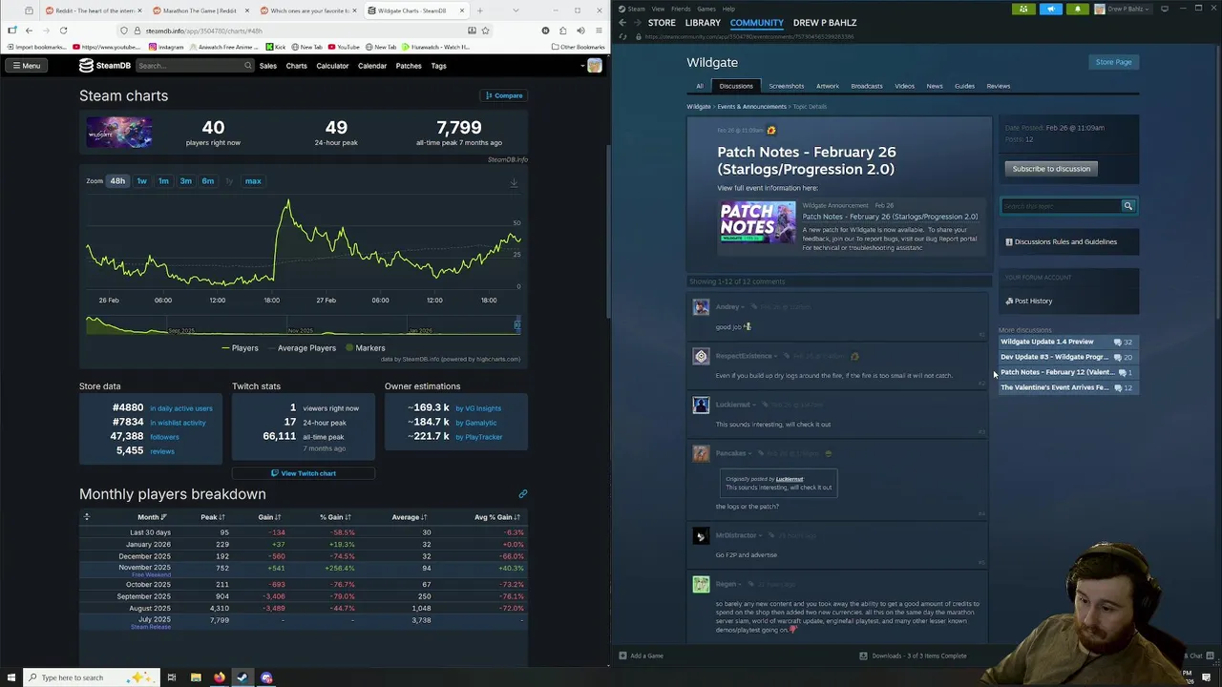
Task: Open Steam announcements megaphone icon
Action: pyautogui.click(x=1050, y=10)
